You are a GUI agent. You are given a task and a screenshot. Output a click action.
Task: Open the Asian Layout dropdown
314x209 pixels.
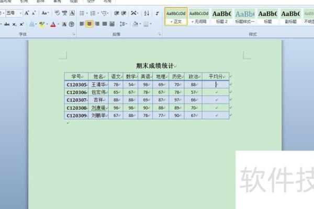tap(134, 14)
